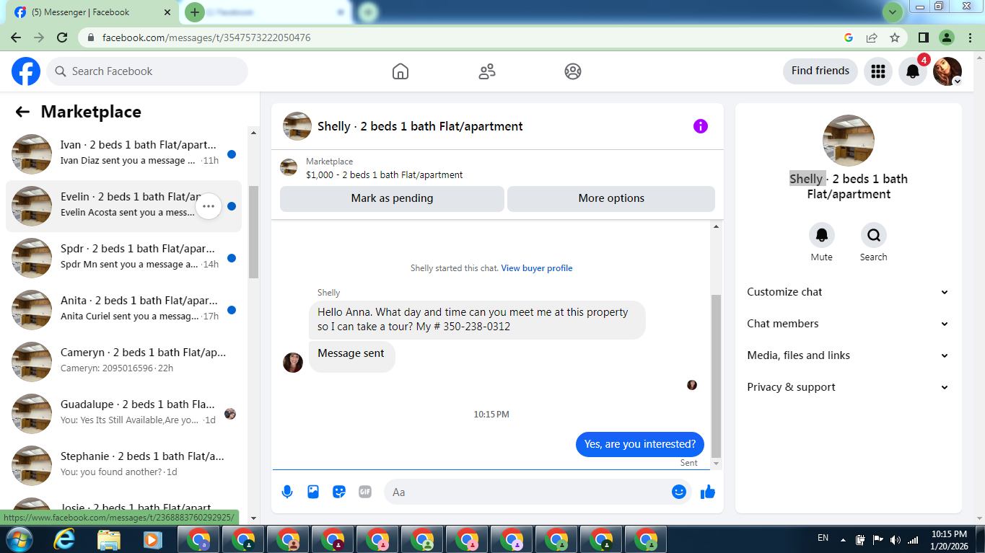This screenshot has width=985, height=553.
Task: Click browser back arrow
Action: [16, 37]
